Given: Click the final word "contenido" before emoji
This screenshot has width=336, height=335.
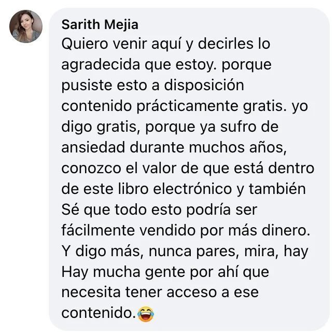Looking at the screenshot, I should (x=96, y=313).
